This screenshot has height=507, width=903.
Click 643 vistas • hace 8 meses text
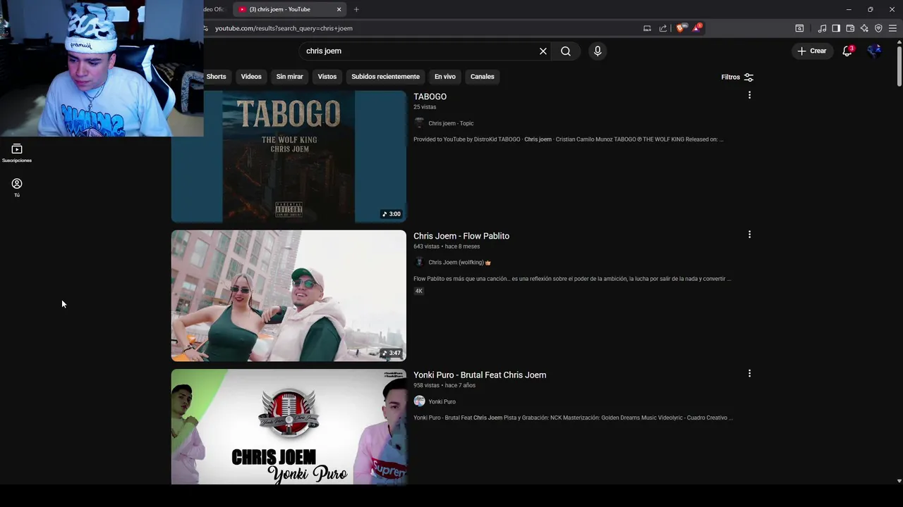coord(447,246)
